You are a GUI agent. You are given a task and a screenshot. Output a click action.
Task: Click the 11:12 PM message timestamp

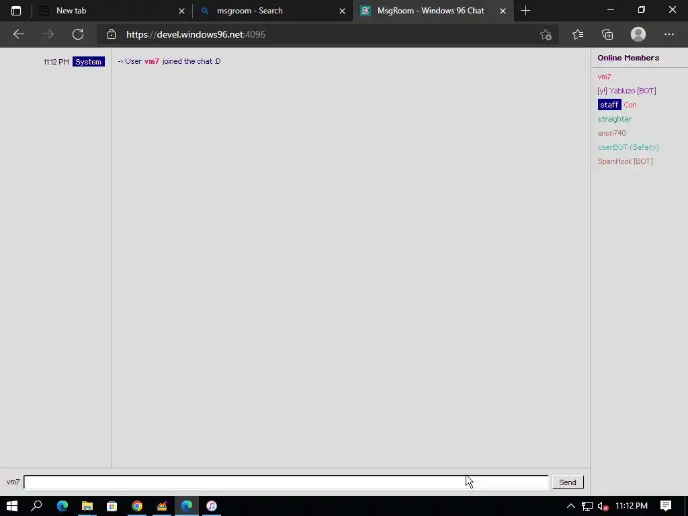click(56, 62)
